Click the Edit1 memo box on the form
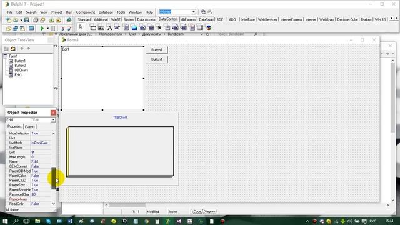This screenshot has width=400, height=225. click(102, 78)
